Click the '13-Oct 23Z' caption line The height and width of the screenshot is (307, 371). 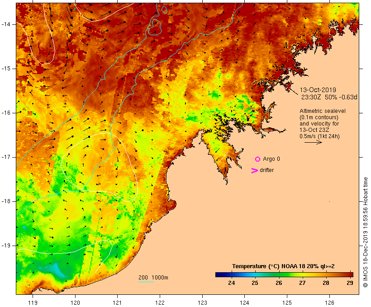click(x=314, y=130)
